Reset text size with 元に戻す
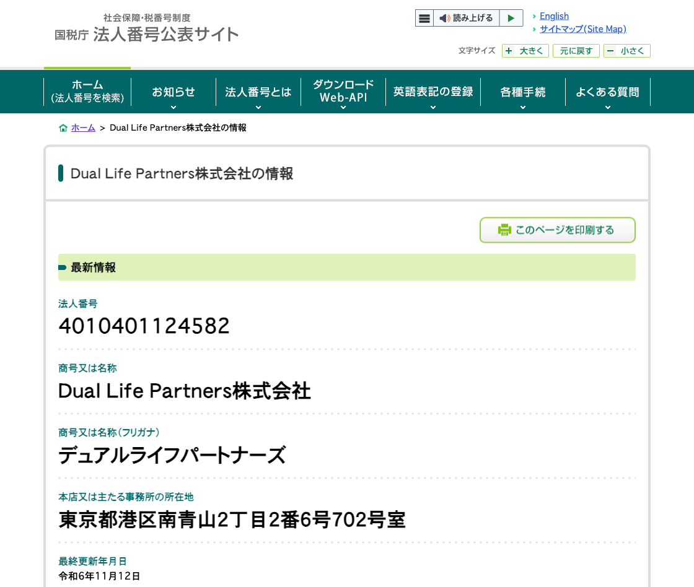 [576, 51]
